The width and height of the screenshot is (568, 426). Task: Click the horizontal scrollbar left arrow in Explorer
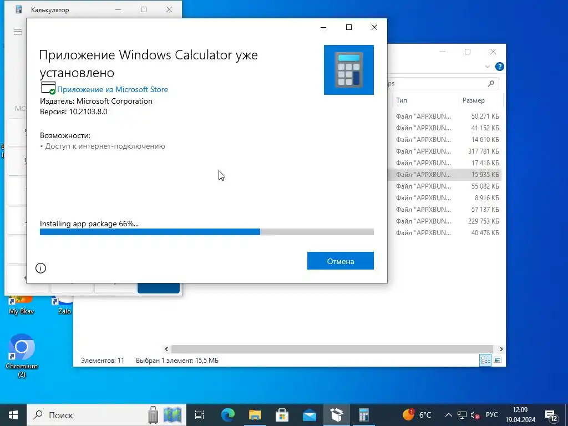166,349
